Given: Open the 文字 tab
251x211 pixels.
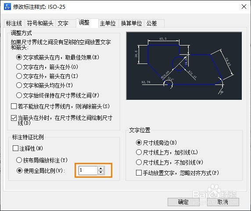Looking at the screenshot, I should coord(66,23).
